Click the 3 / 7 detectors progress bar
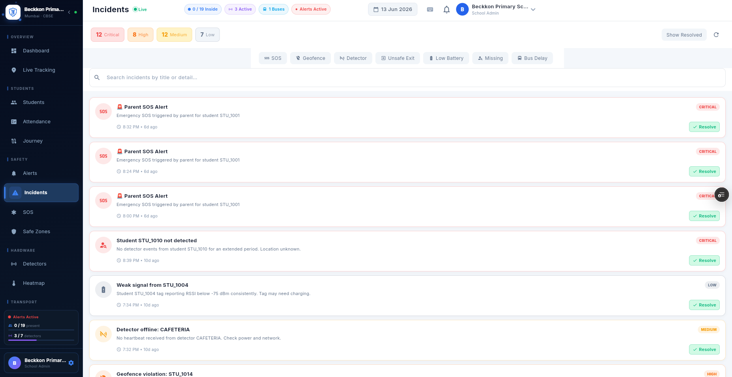This screenshot has height=377, width=732. tap(41, 340)
